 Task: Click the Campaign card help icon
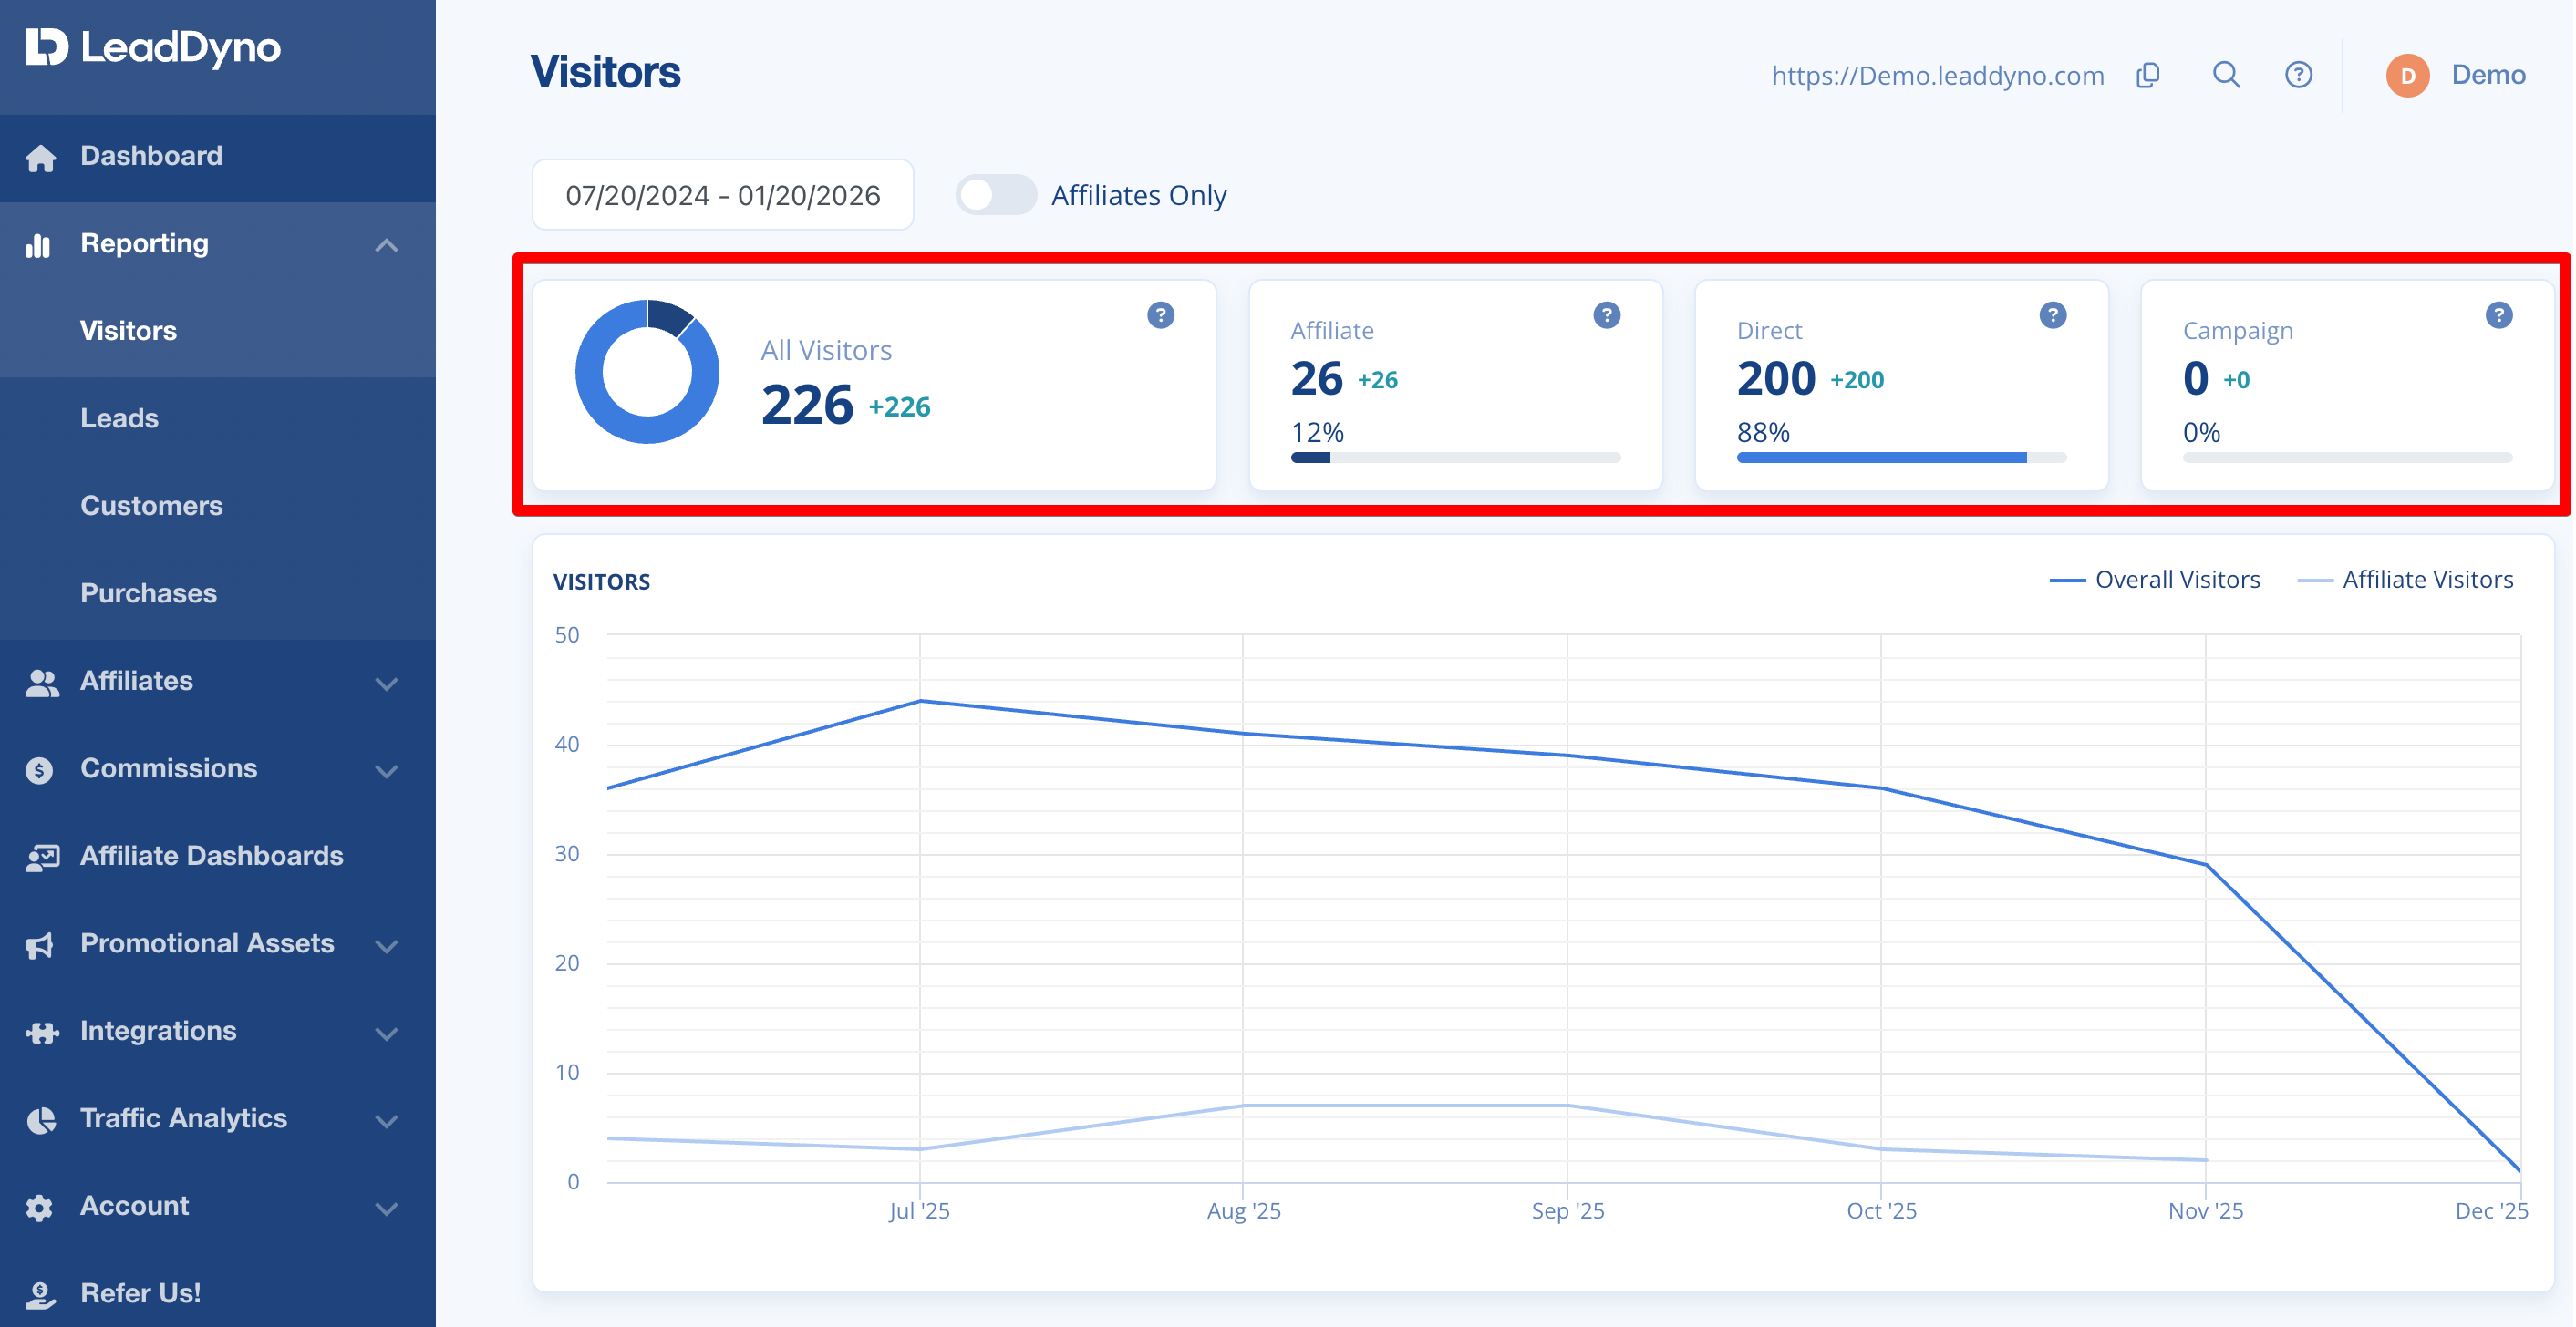coord(2498,315)
